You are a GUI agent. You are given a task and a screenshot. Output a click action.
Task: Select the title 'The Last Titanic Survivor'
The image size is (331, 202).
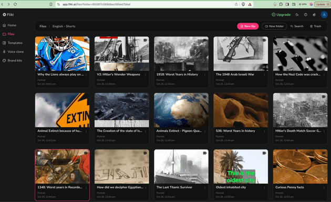coord(174,187)
